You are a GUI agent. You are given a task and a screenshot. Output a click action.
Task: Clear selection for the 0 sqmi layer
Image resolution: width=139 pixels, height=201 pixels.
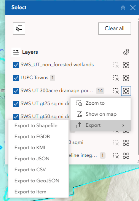(x=116, y=143)
